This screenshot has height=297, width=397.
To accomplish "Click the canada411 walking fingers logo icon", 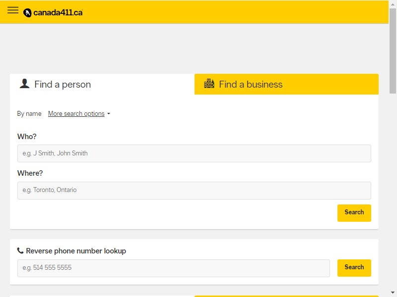I will coord(27,13).
